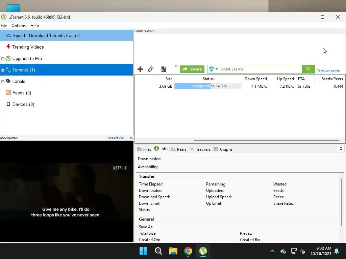Click the Add Torrent plus icon
Screen dimensions: 346x259
tap(140, 69)
